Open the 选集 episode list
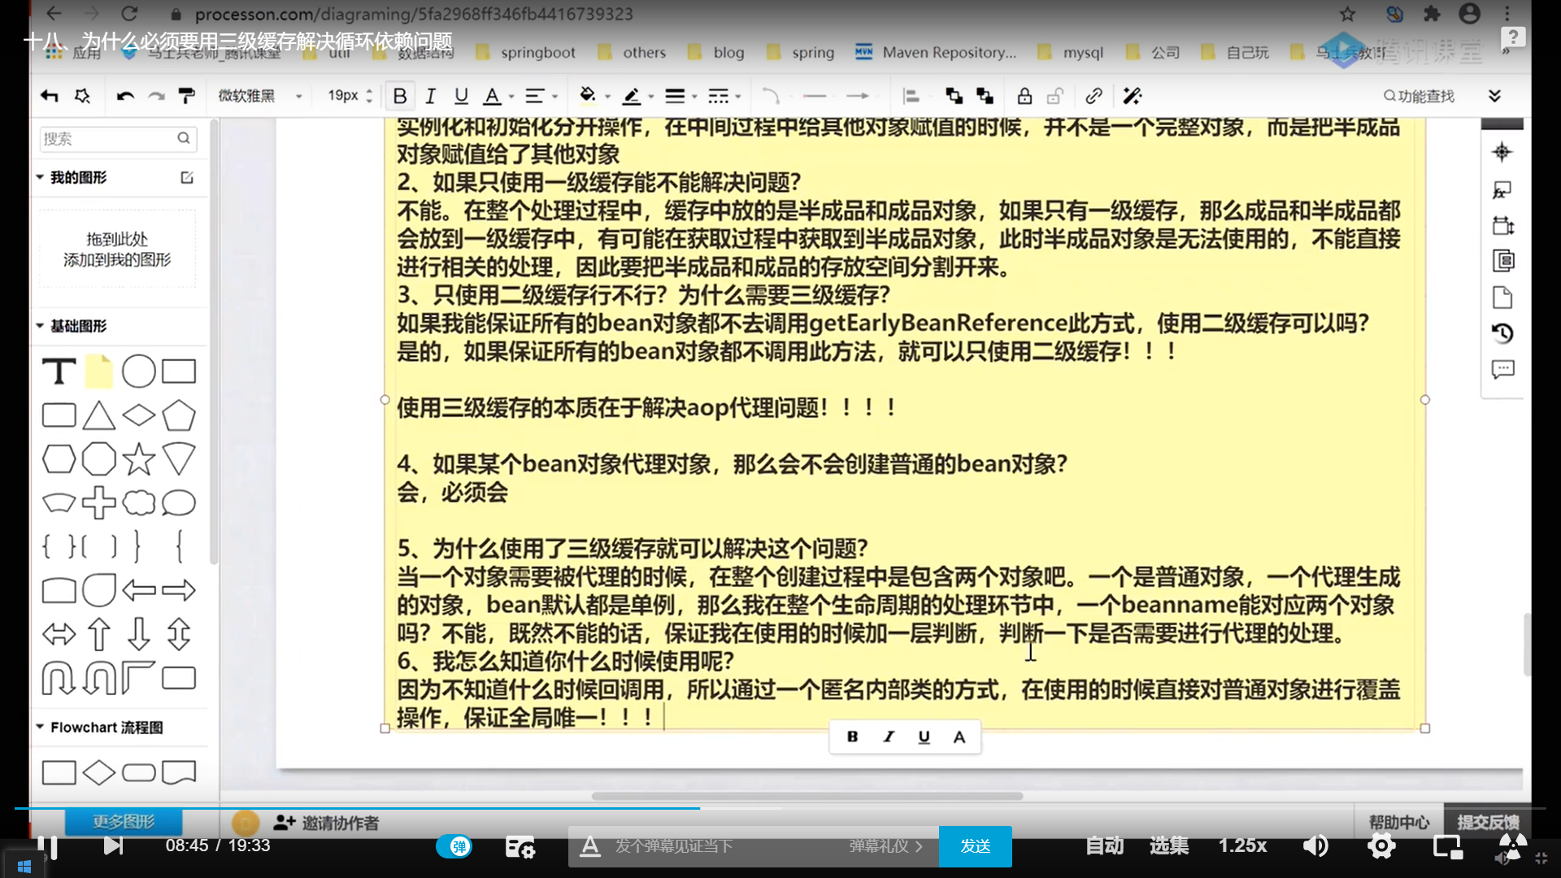This screenshot has height=878, width=1561. 1168,846
